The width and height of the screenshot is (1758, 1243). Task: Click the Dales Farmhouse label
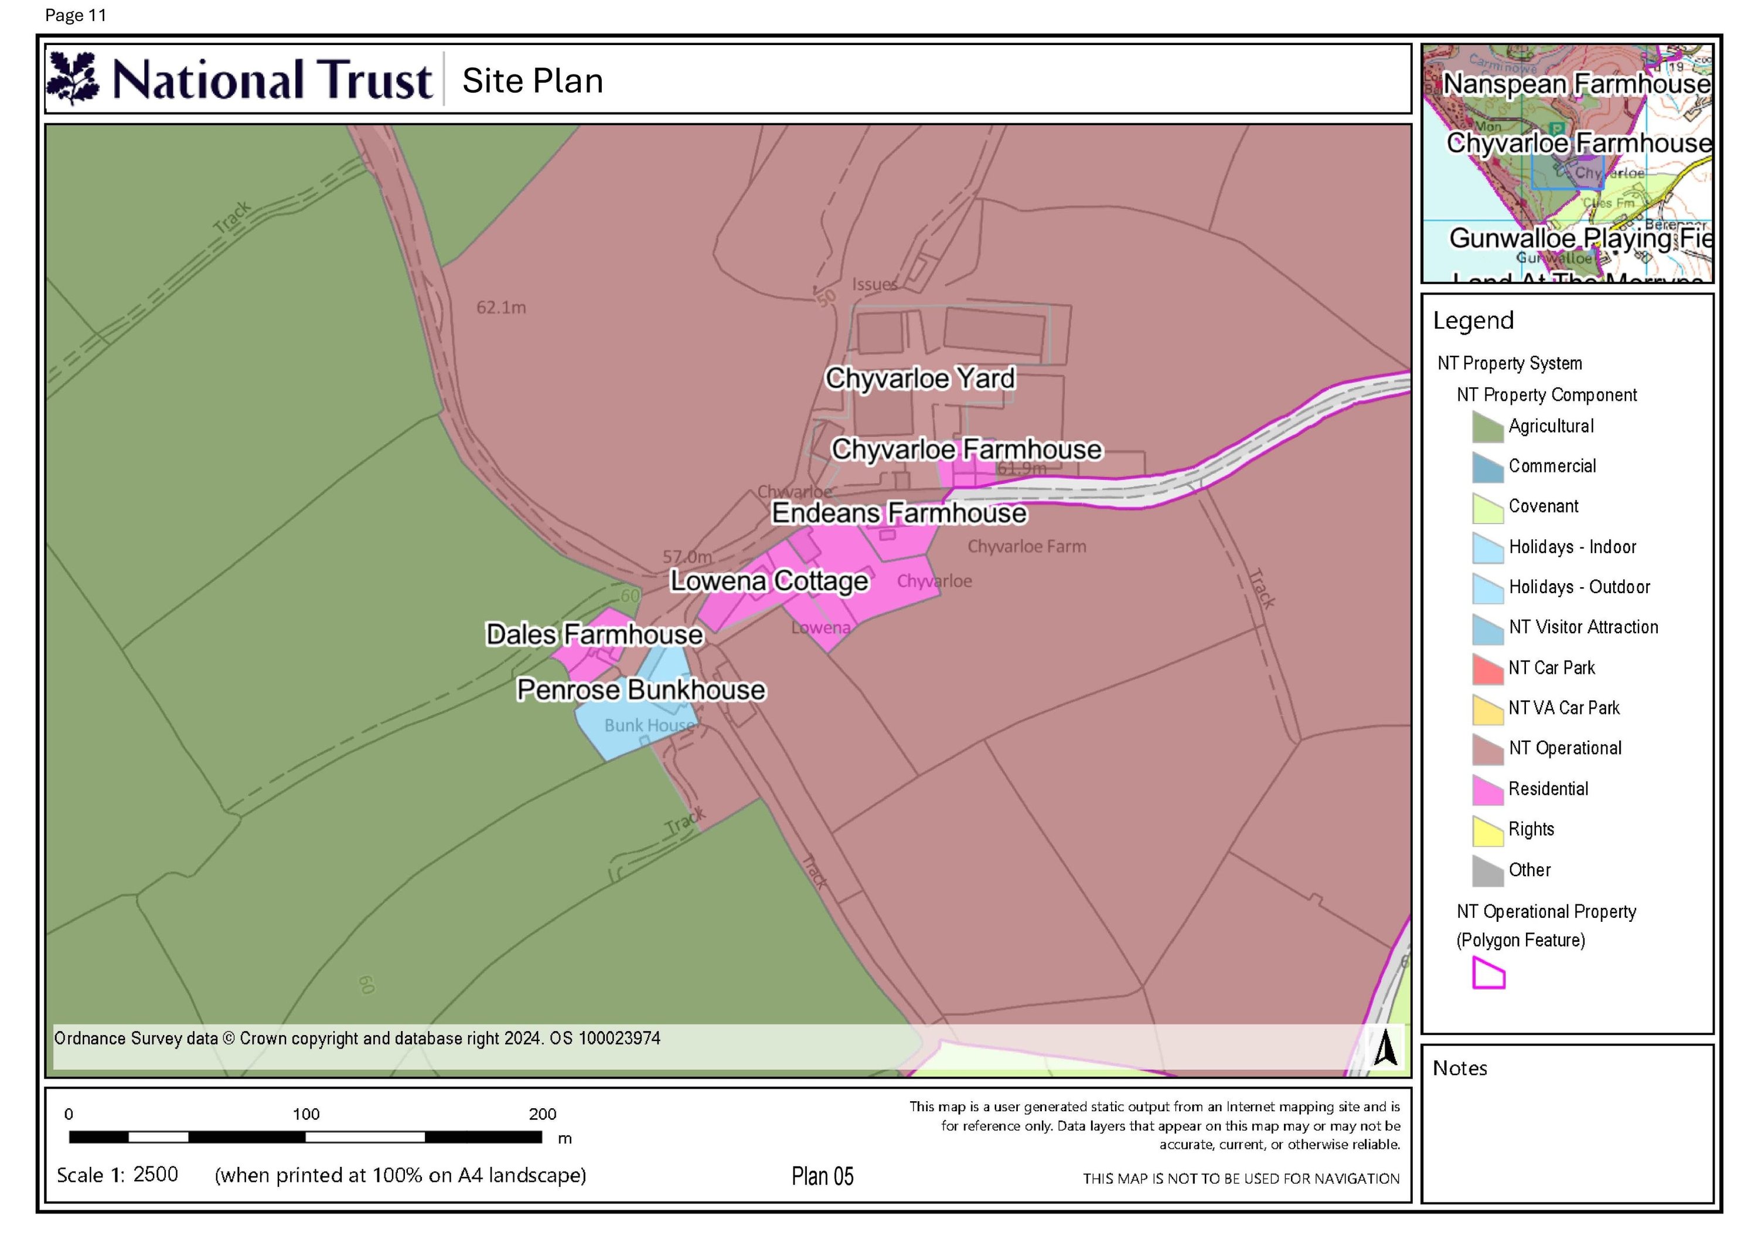tap(594, 635)
